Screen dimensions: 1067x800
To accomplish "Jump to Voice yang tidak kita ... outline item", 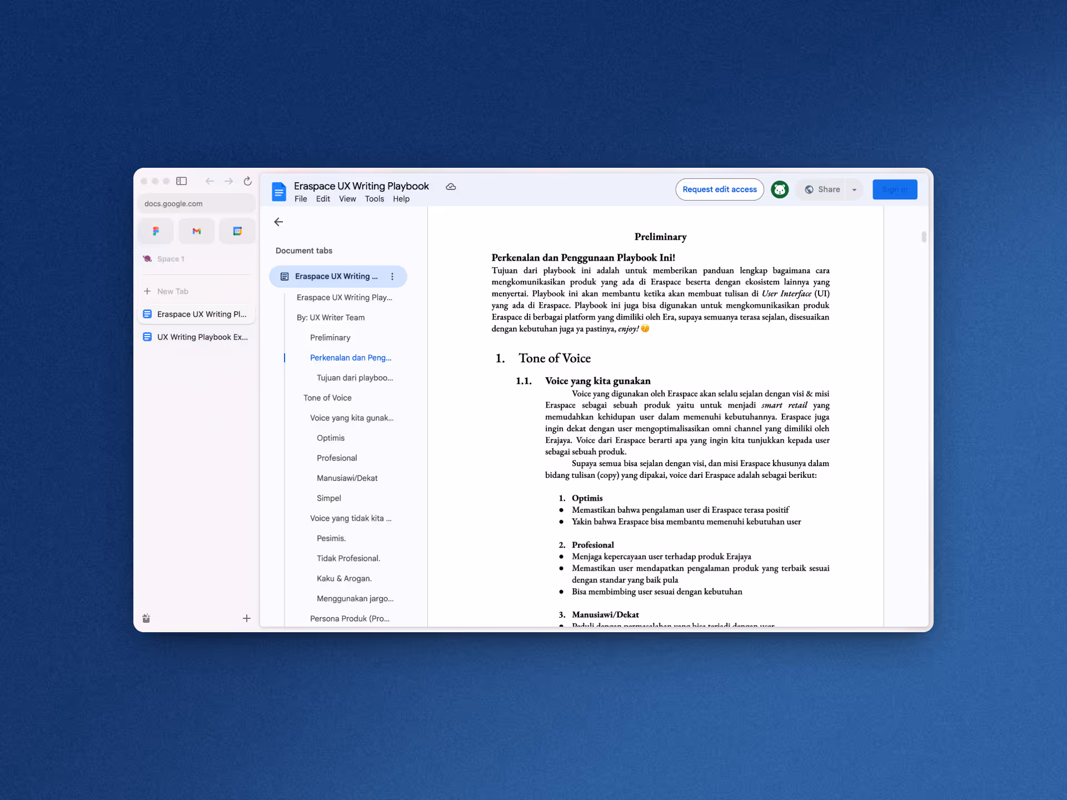I will 351,518.
